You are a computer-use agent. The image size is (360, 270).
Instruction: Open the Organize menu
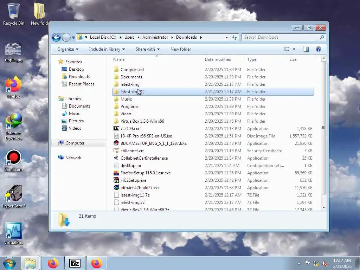pos(68,49)
